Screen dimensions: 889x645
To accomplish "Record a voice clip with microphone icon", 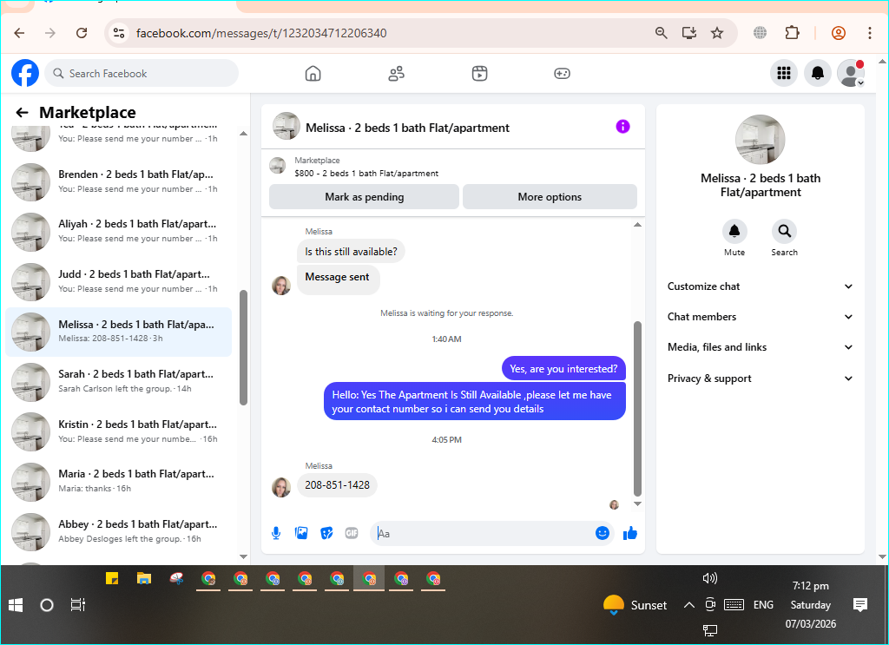I will tap(276, 533).
